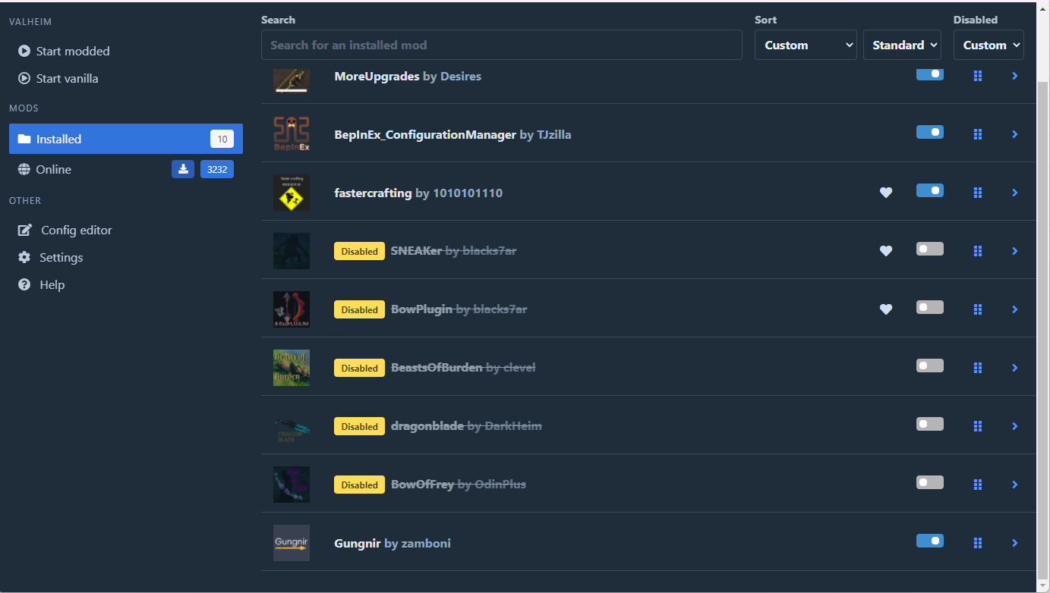The image size is (1050, 593).
Task: Disable the Gungnir mod toggle
Action: pos(930,541)
